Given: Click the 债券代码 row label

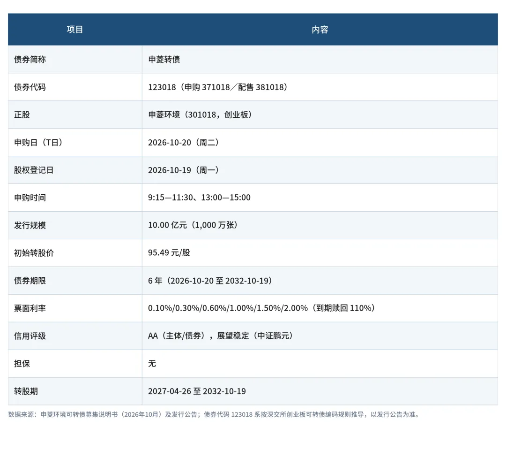Looking at the screenshot, I should pos(30,87).
